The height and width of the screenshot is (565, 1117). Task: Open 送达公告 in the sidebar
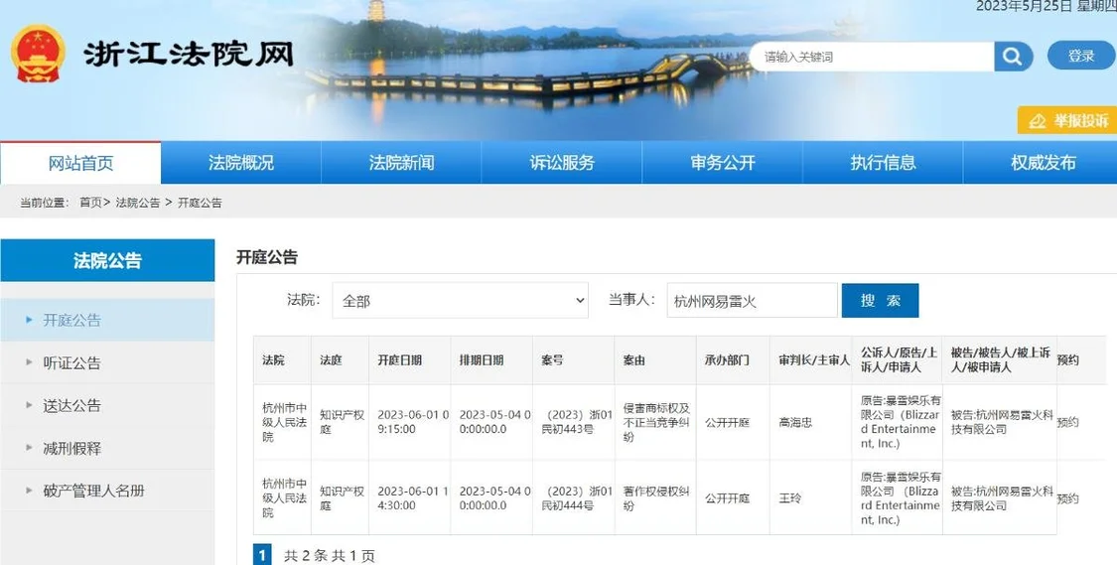pyautogui.click(x=71, y=405)
